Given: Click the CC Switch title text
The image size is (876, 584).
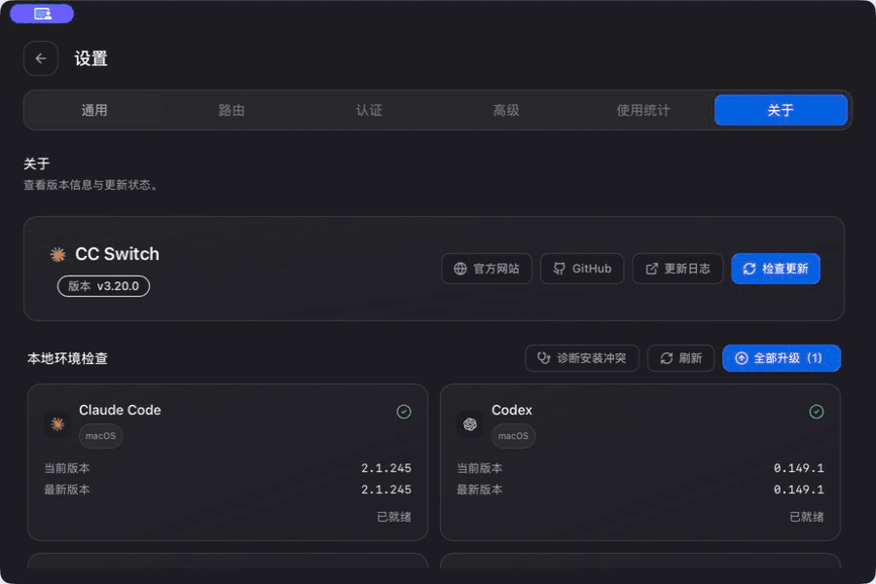Looking at the screenshot, I should [118, 254].
